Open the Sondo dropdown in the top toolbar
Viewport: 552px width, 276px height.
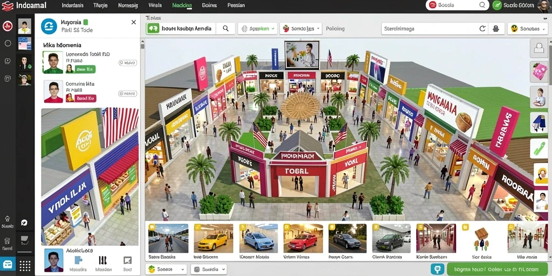tap(301, 29)
